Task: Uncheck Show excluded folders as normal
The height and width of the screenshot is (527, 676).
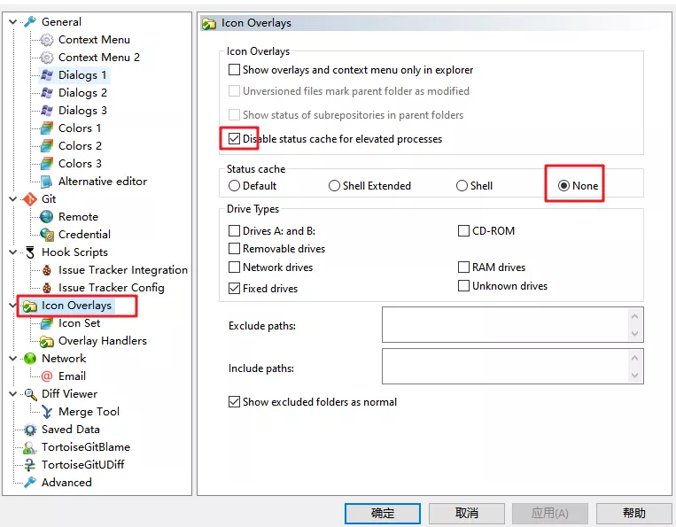Action: pyautogui.click(x=234, y=402)
